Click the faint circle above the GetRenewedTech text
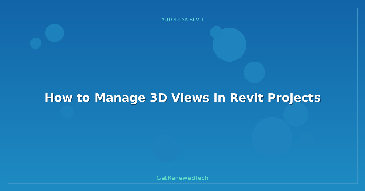The width and height of the screenshot is (365, 191). [167, 149]
